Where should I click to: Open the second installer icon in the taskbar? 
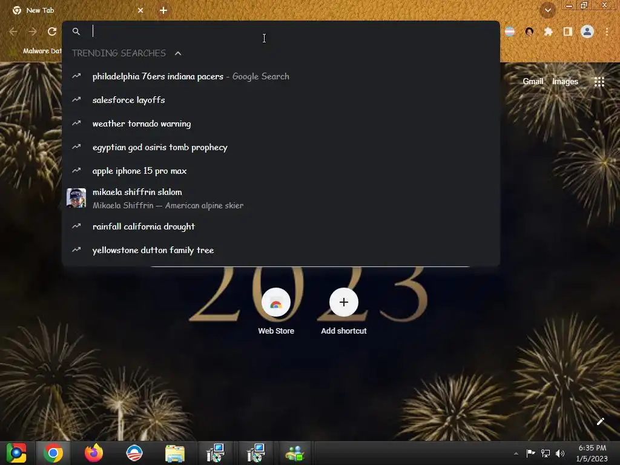(256, 453)
